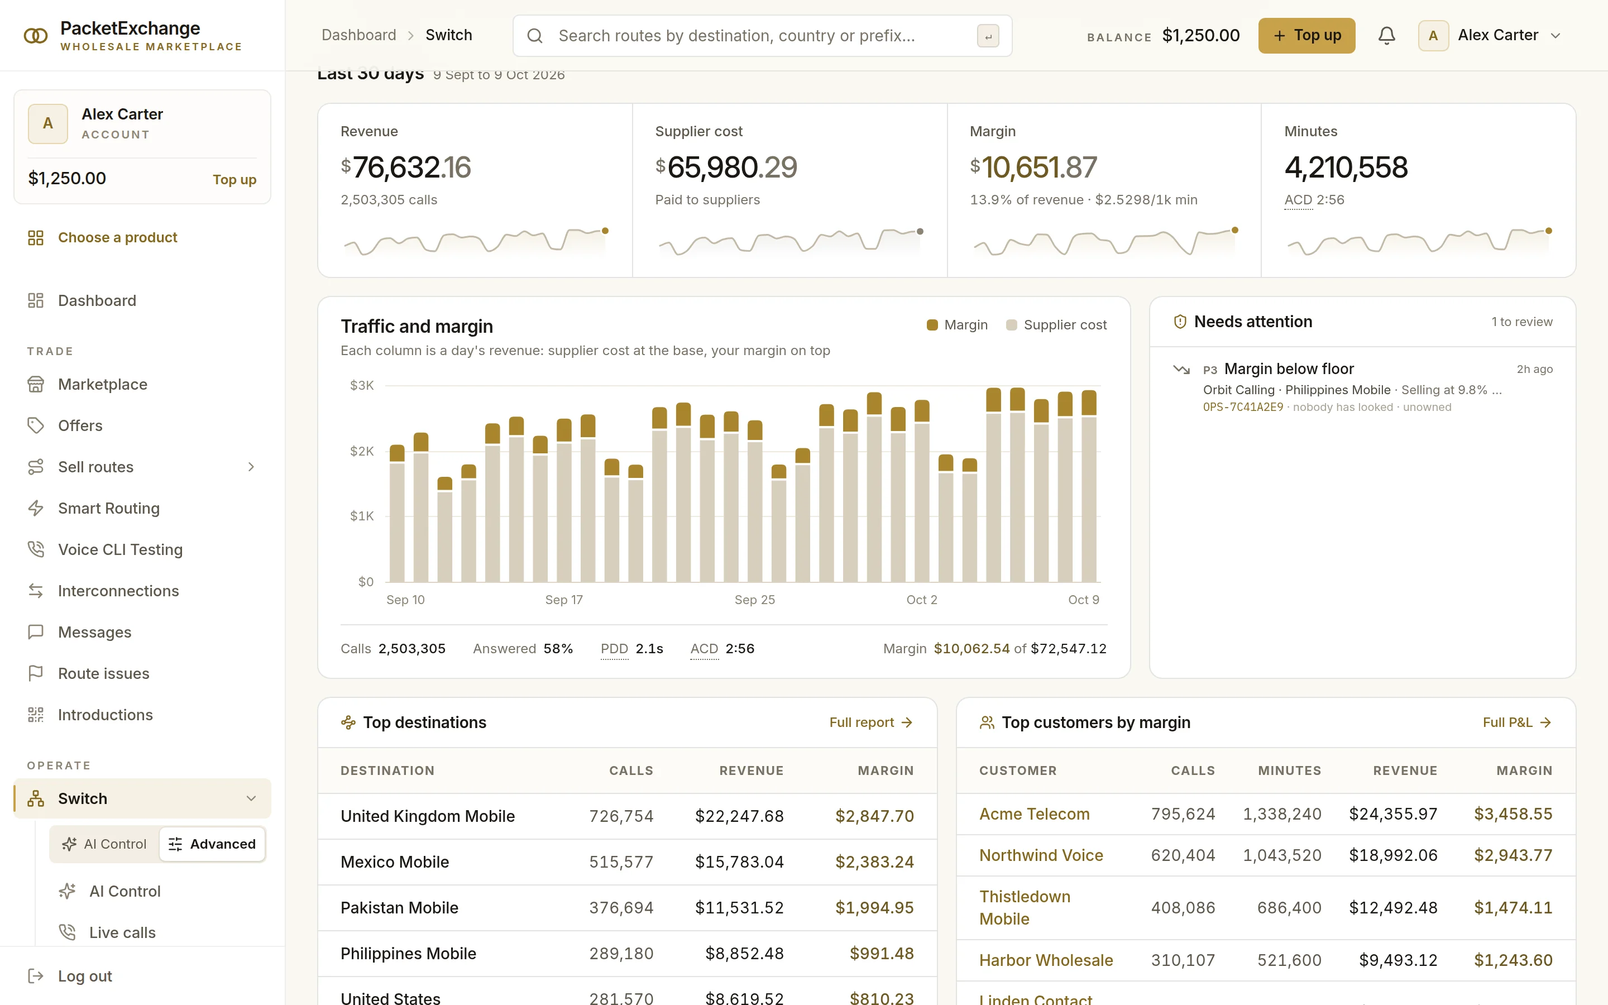Click the Dashboard sidebar icon
This screenshot has height=1005, width=1608.
(36, 300)
